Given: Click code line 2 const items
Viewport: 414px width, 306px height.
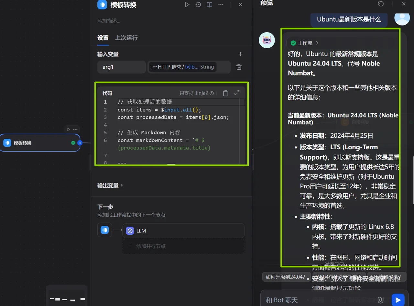Looking at the screenshot, I should click(159, 110).
